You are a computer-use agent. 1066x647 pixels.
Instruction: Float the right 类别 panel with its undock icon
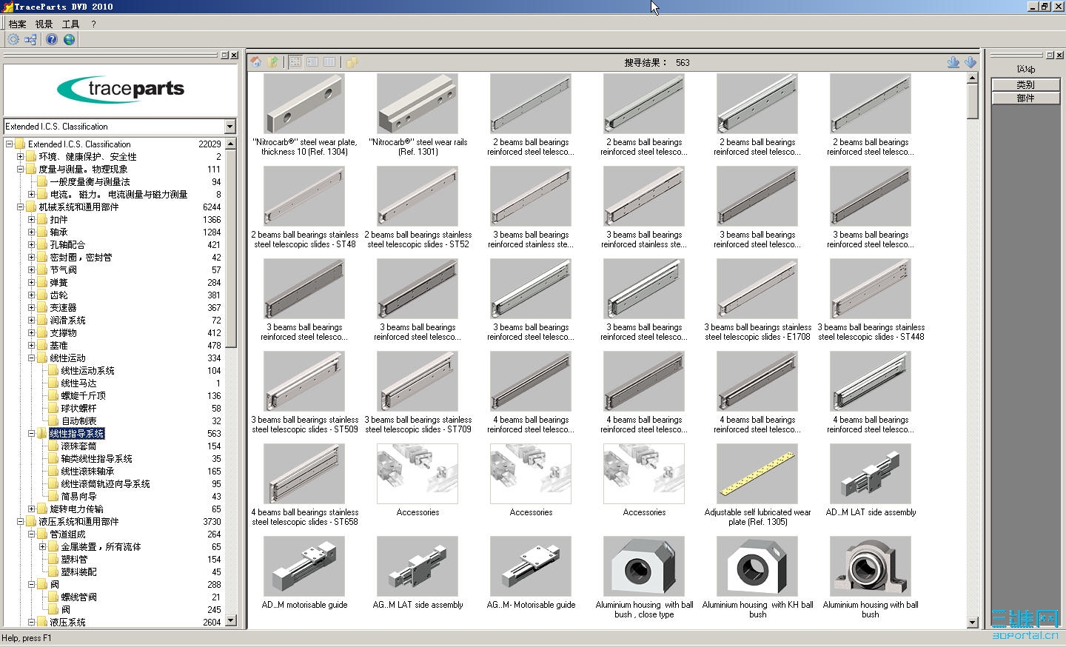[1050, 55]
